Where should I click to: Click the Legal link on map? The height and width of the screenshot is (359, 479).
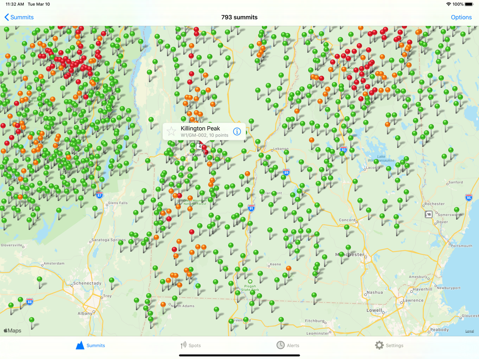click(x=469, y=331)
